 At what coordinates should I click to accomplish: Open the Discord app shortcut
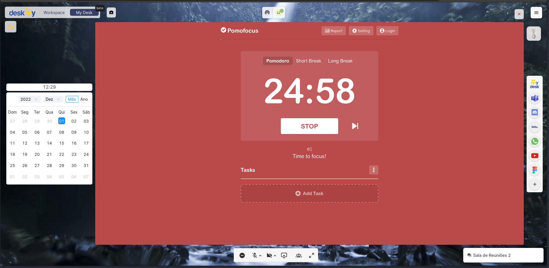[x=535, y=112]
